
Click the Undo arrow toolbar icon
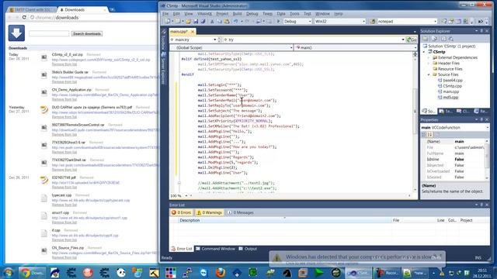pos(236,22)
